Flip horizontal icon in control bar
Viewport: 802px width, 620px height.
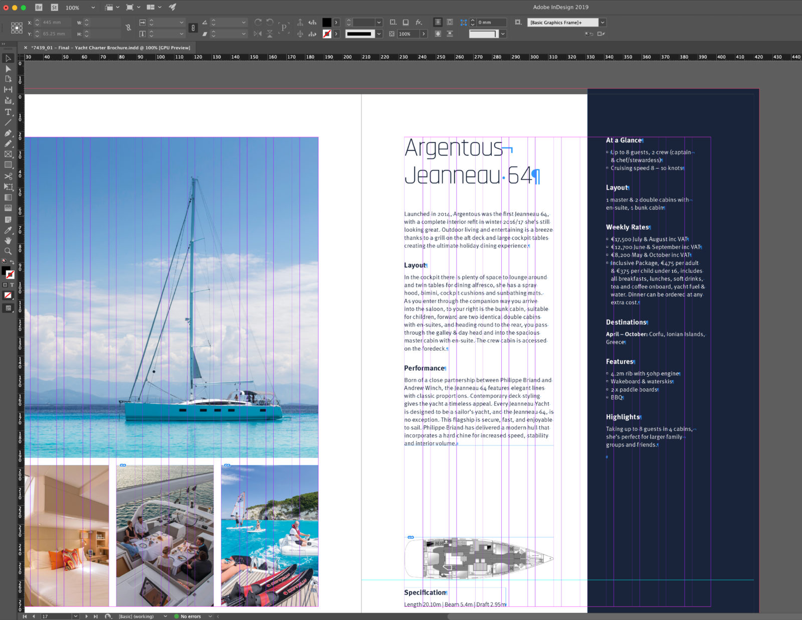click(258, 34)
